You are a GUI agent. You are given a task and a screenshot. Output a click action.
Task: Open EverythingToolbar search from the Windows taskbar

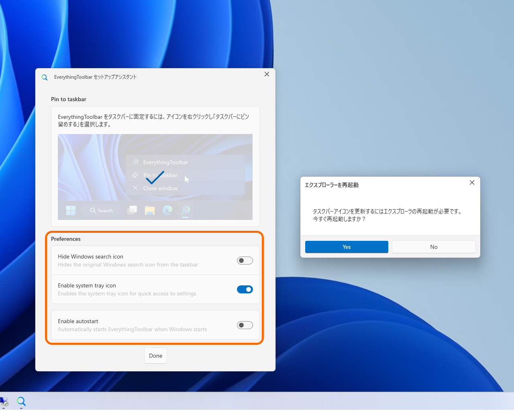point(21,401)
